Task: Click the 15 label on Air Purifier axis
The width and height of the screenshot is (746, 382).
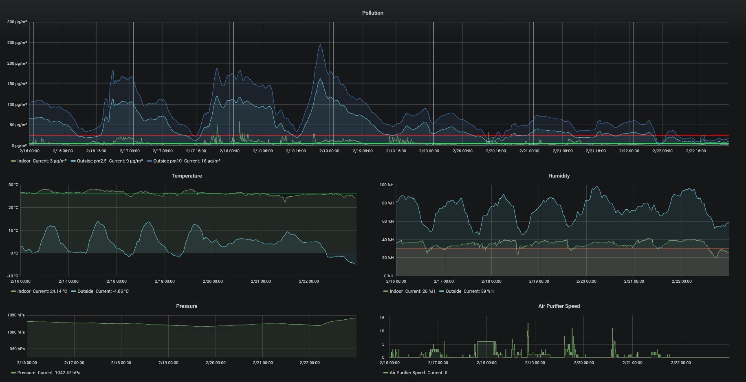Action: [x=382, y=318]
